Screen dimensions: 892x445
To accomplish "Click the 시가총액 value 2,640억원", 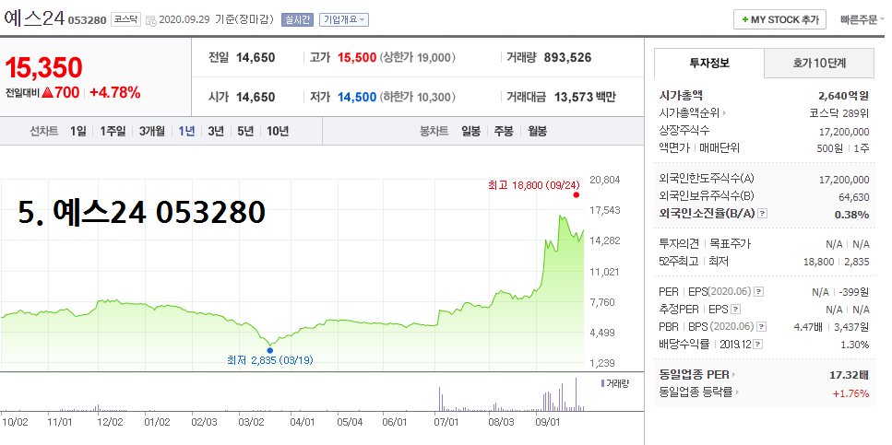I will (x=844, y=96).
